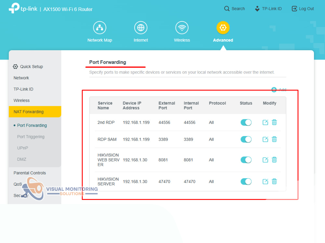Click the TP-Link ID icon in header

coord(257,9)
